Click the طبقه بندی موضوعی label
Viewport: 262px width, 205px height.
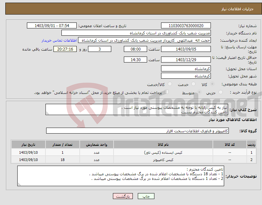coord(239,84)
